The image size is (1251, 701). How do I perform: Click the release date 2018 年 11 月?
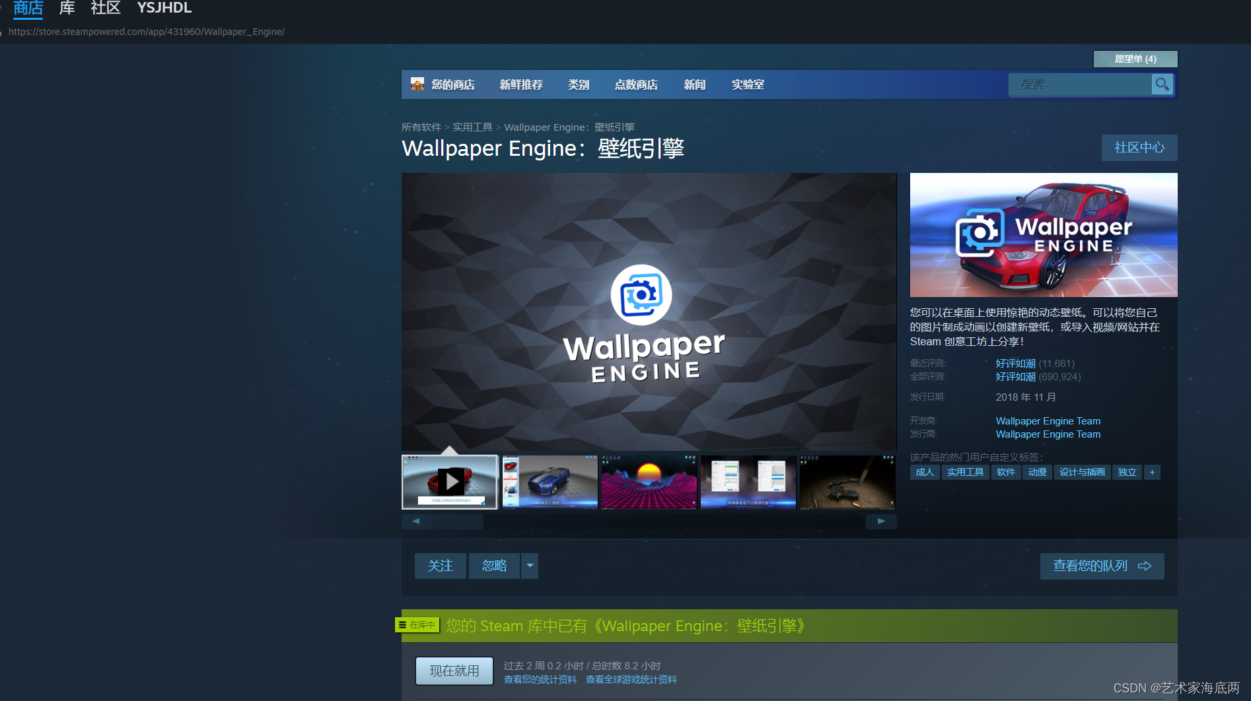(1026, 397)
